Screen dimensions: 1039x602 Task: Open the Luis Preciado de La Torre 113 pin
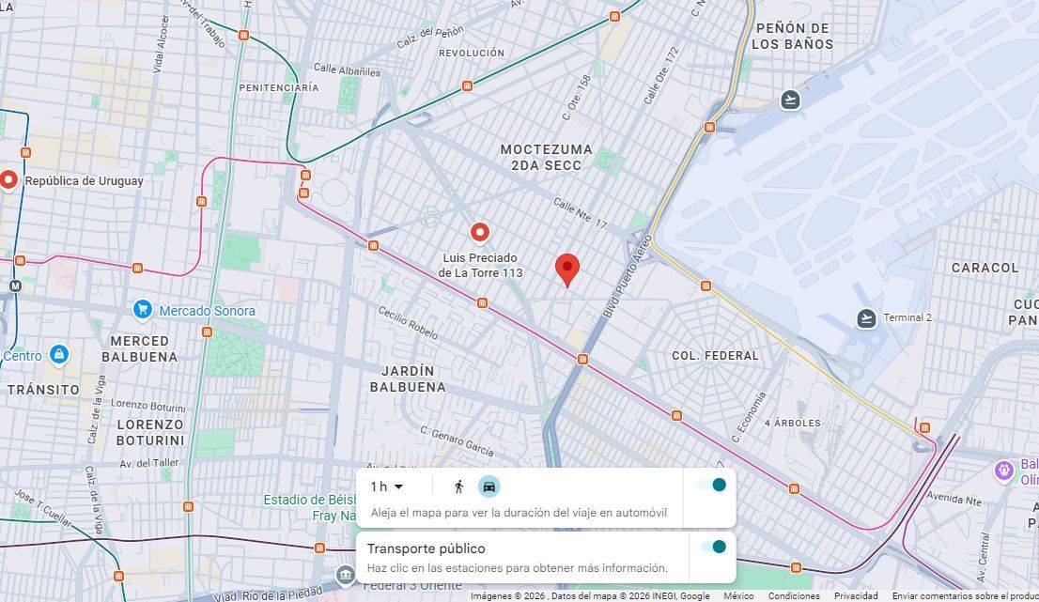pos(480,234)
